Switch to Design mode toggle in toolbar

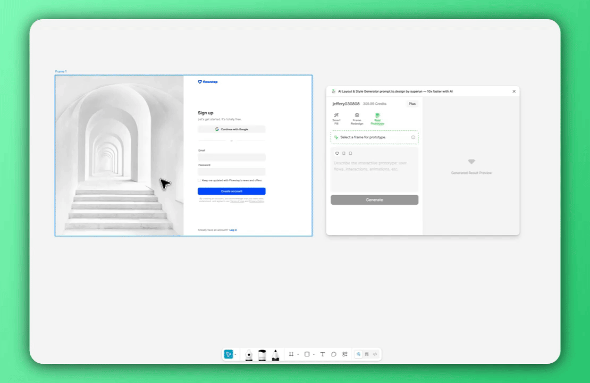click(367, 354)
